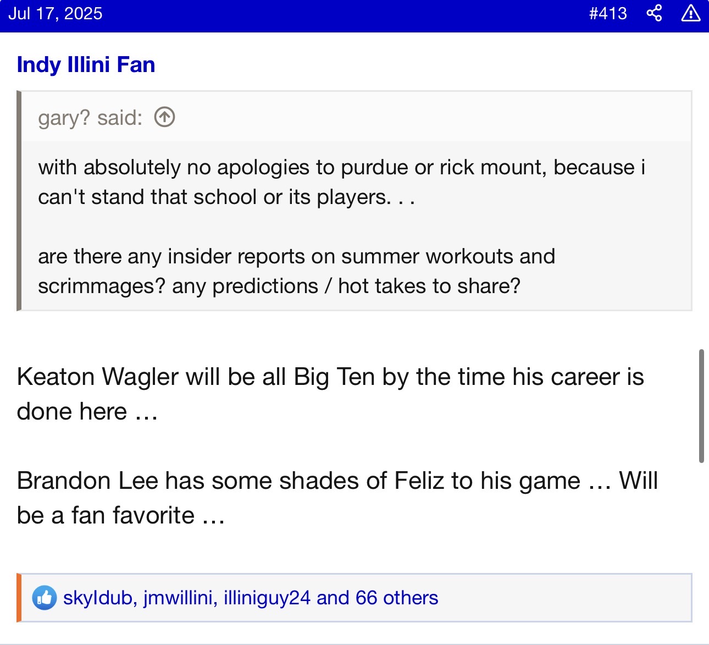Viewport: 709px width, 645px height.
Task: Click the share icon in post header
Action: coord(654,13)
